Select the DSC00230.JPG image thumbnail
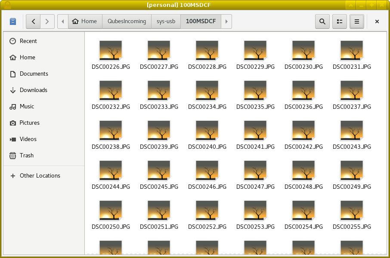Image resolution: width=390 pixels, height=258 pixels. [x=303, y=50]
